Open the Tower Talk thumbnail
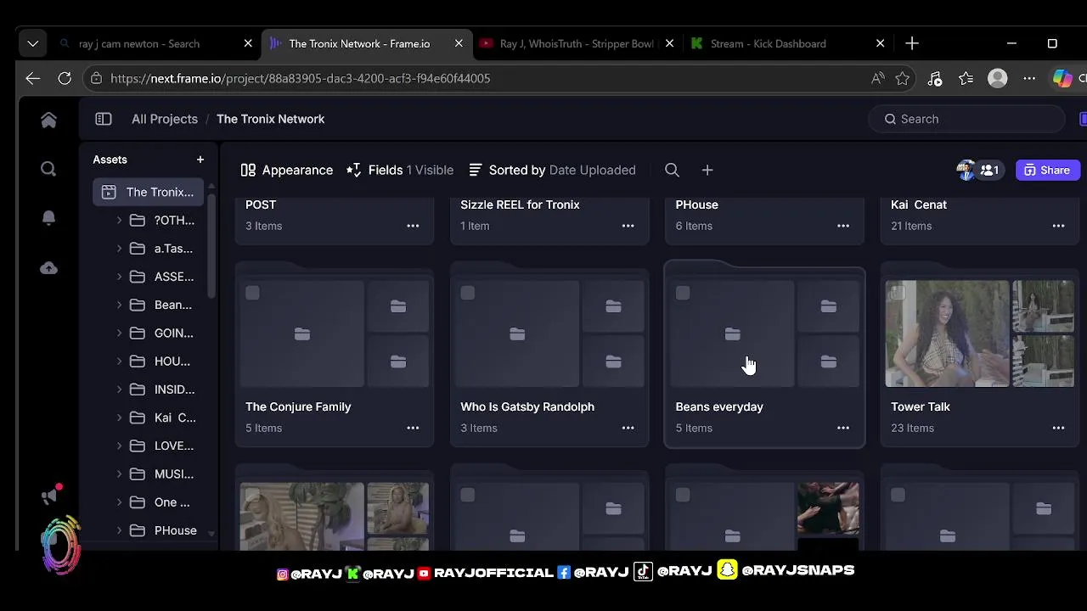The image size is (1087, 611). (x=948, y=334)
